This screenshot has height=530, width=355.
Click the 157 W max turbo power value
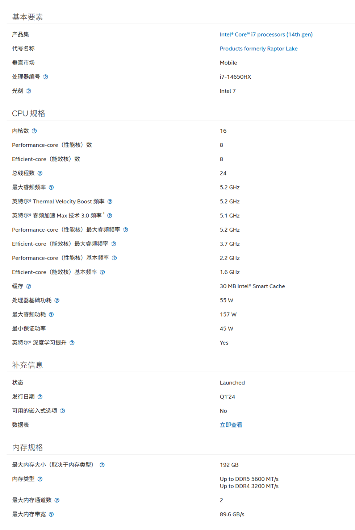pyautogui.click(x=228, y=315)
